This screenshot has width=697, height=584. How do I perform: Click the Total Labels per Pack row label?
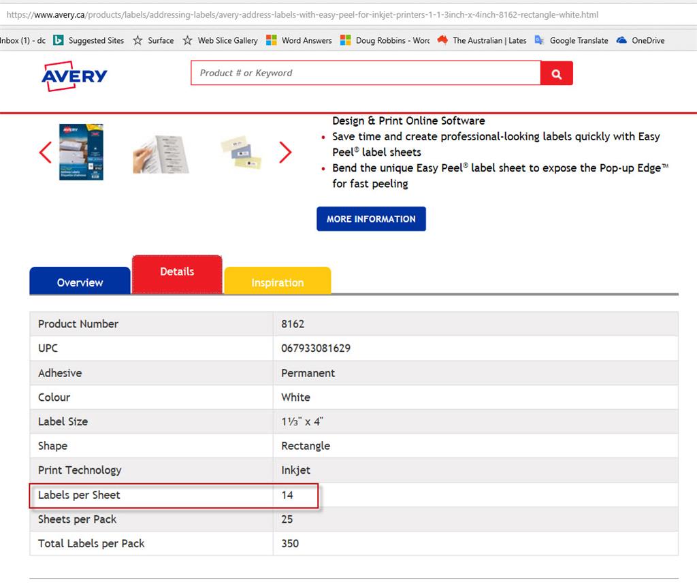(x=92, y=544)
